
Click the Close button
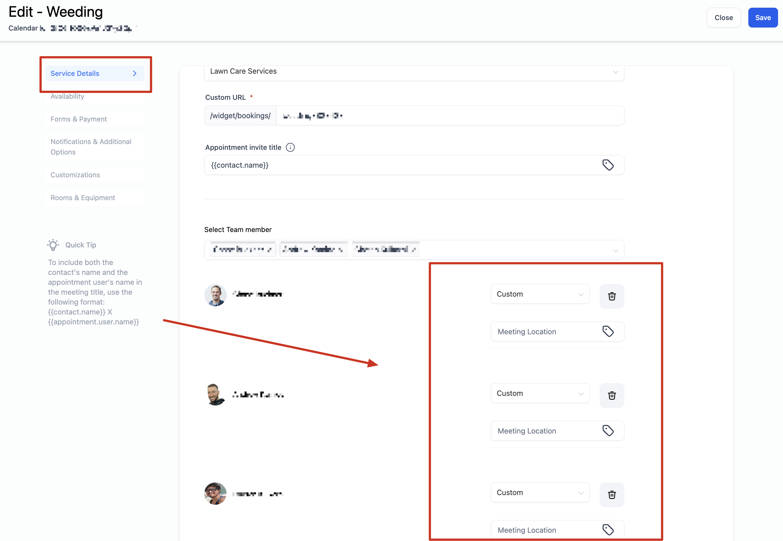pyautogui.click(x=723, y=18)
